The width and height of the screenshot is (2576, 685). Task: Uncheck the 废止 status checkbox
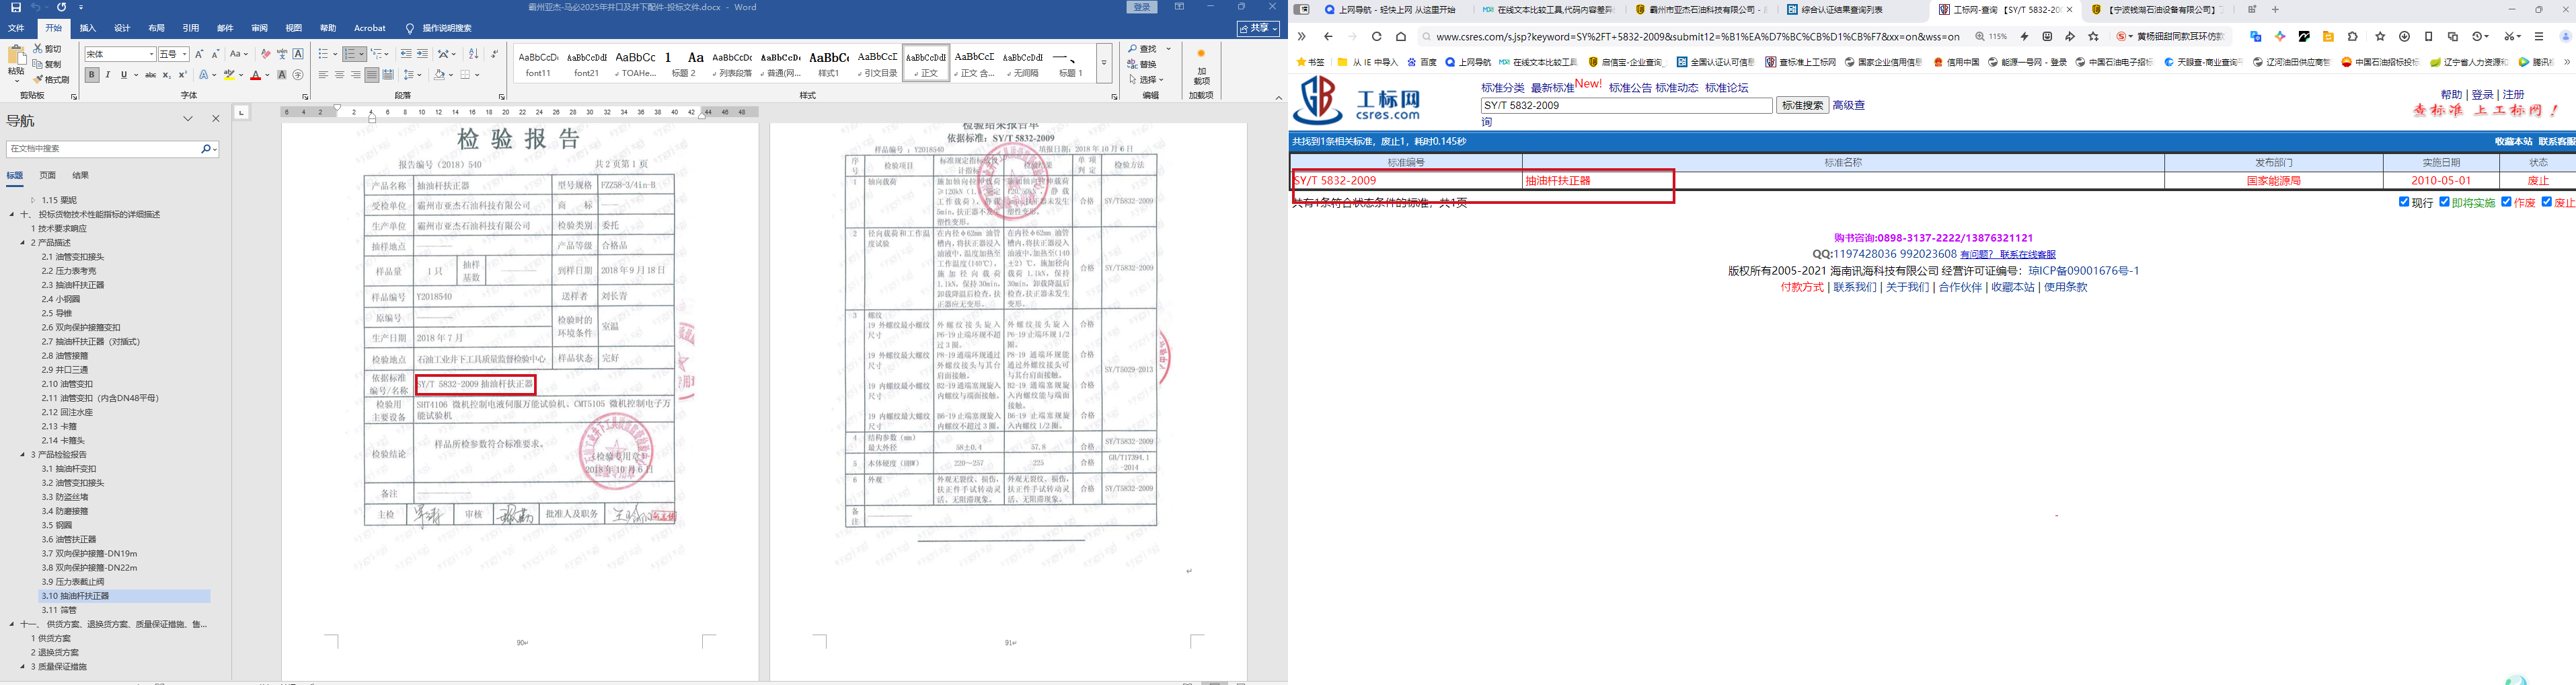2546,202
